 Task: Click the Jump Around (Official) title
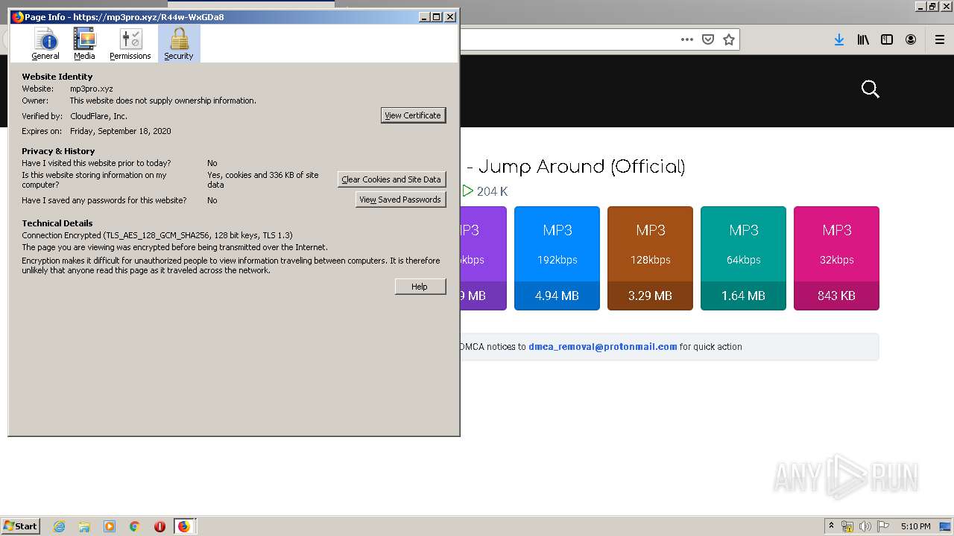[x=581, y=167]
